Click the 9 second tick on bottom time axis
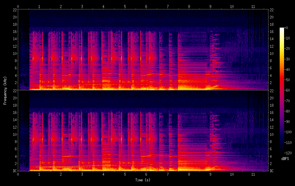 (x=210, y=174)
